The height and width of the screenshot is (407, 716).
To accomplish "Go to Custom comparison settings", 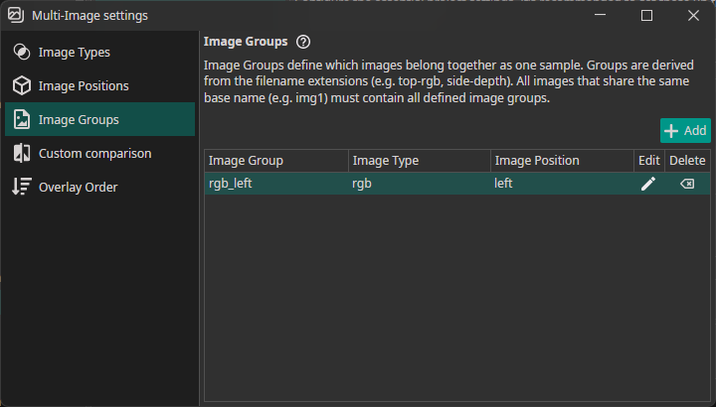I will [99, 153].
